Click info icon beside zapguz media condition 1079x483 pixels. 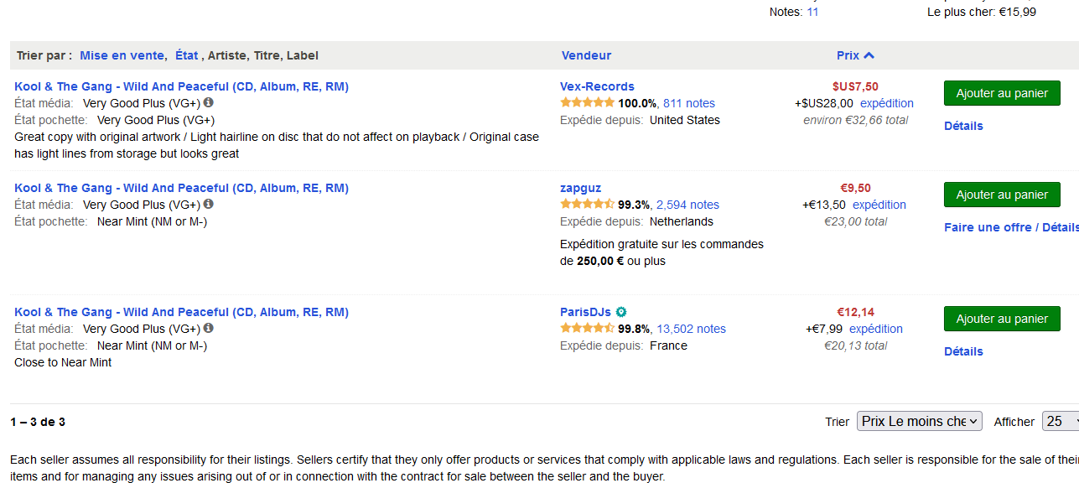coord(209,204)
